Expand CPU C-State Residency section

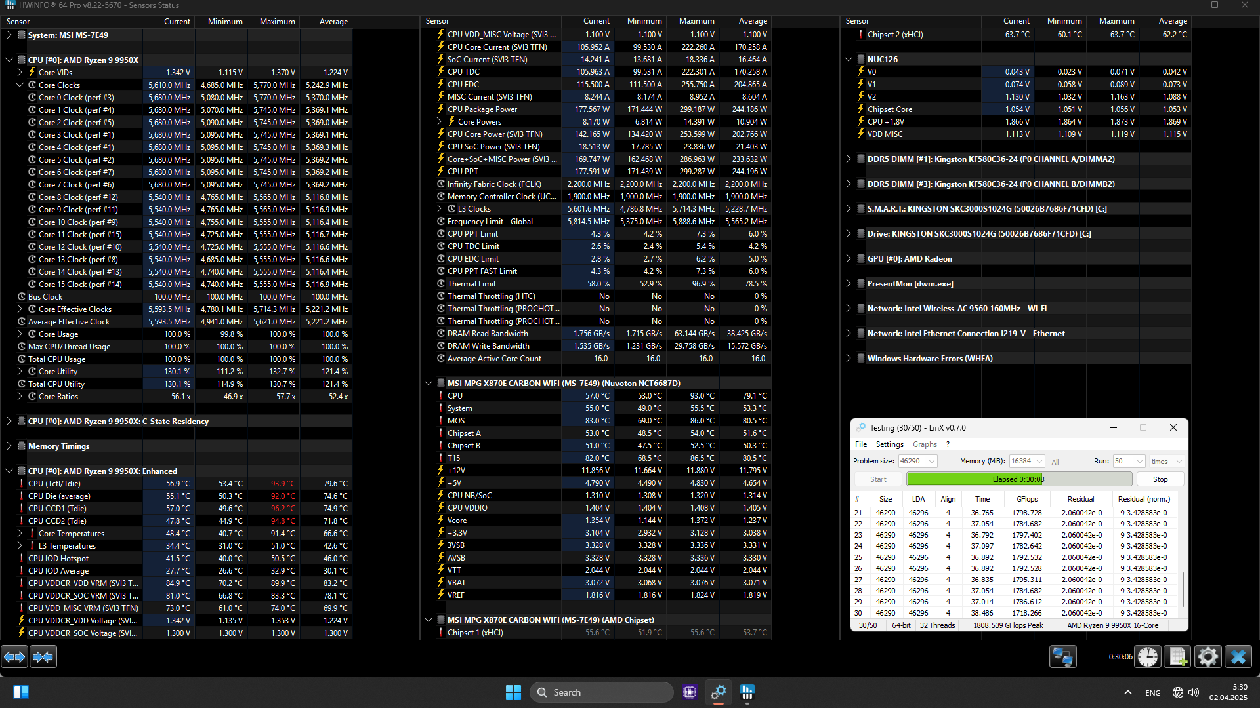click(x=9, y=422)
